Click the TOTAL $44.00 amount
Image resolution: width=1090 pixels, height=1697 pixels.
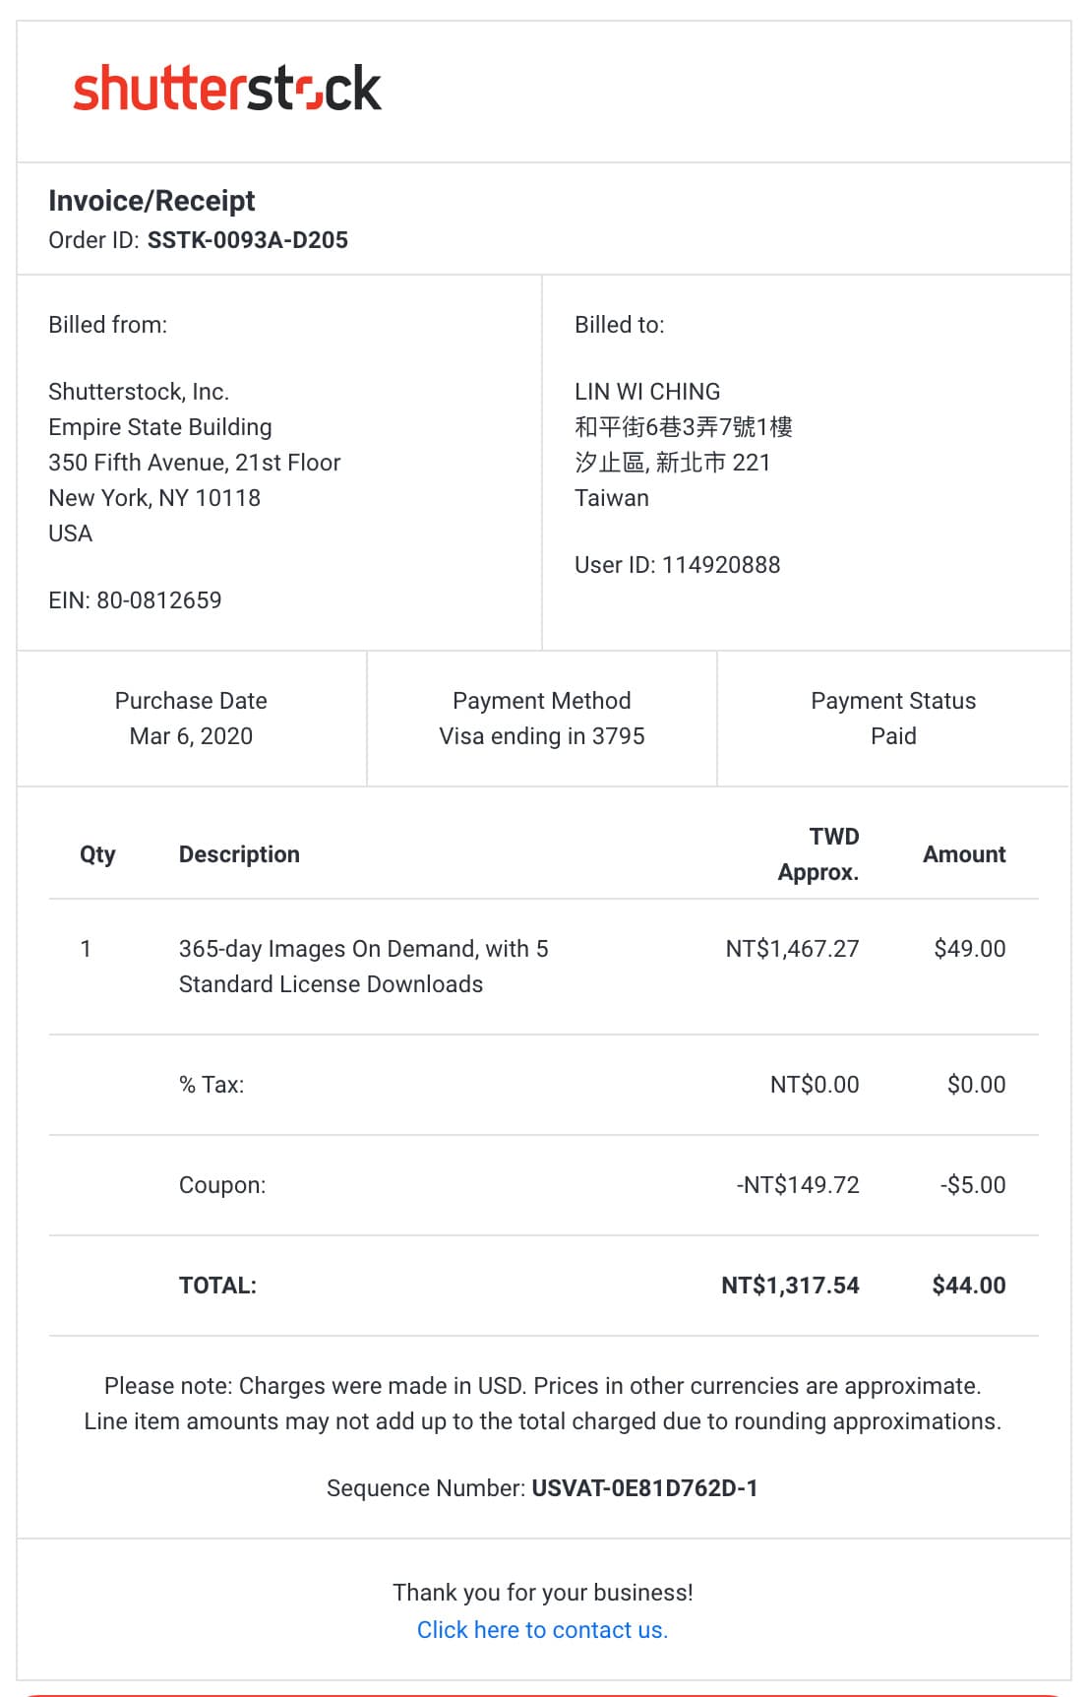[969, 1286]
